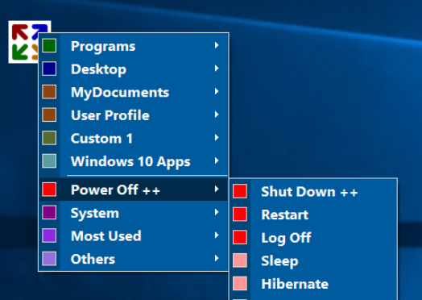The width and height of the screenshot is (422, 300).
Task: Expand the Programs submenu arrow
Action: pos(217,45)
